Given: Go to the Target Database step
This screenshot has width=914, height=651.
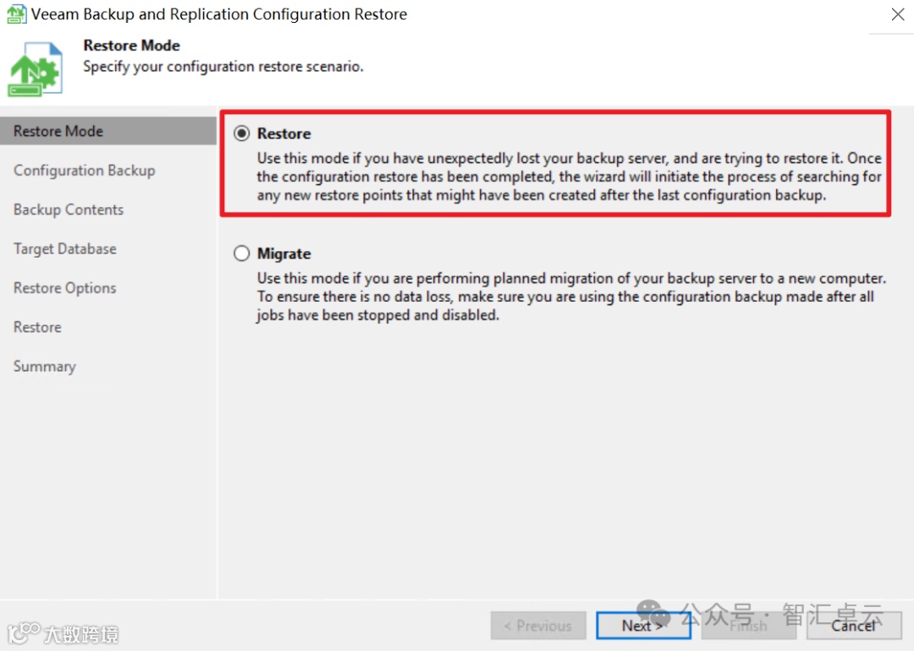Looking at the screenshot, I should [x=65, y=249].
